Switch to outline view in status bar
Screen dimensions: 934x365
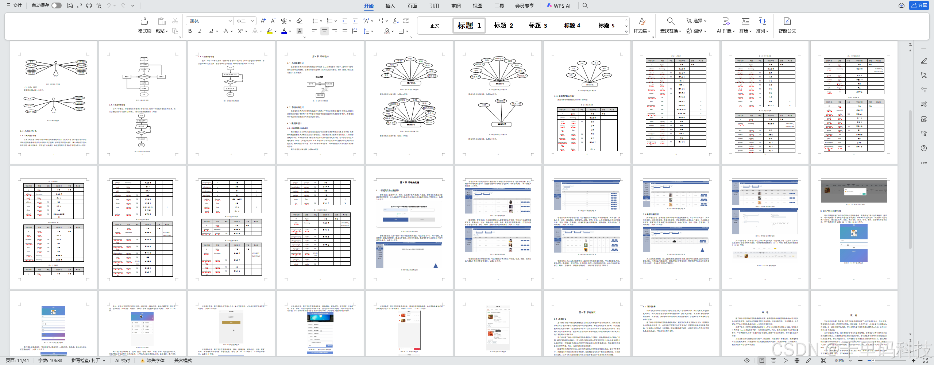pos(773,360)
